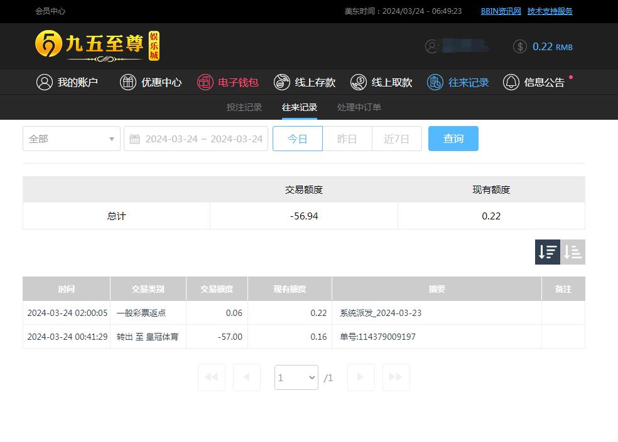Open the page number dropdown

click(296, 377)
